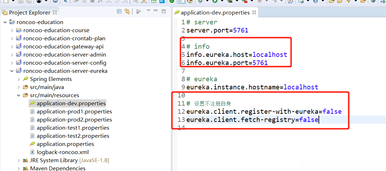The image size is (386, 171).
Task: Expand the JRE System Library node
Action: [x=19, y=160]
